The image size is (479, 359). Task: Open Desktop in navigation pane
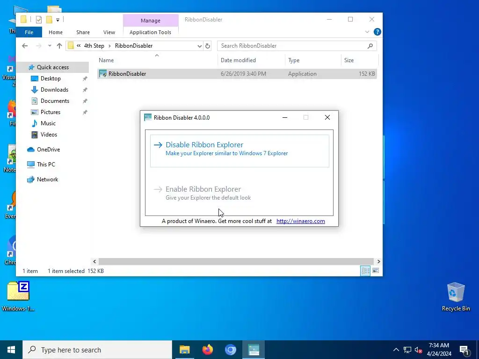51,79
